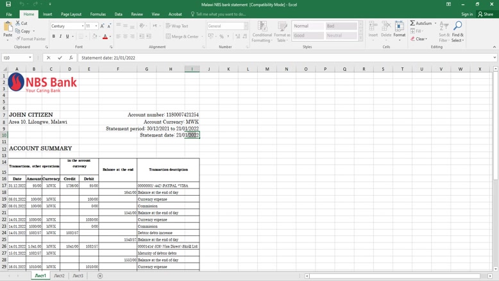Screen dimensions: 499x281
Task: Toggle Underline formatting
Action: click(67, 37)
